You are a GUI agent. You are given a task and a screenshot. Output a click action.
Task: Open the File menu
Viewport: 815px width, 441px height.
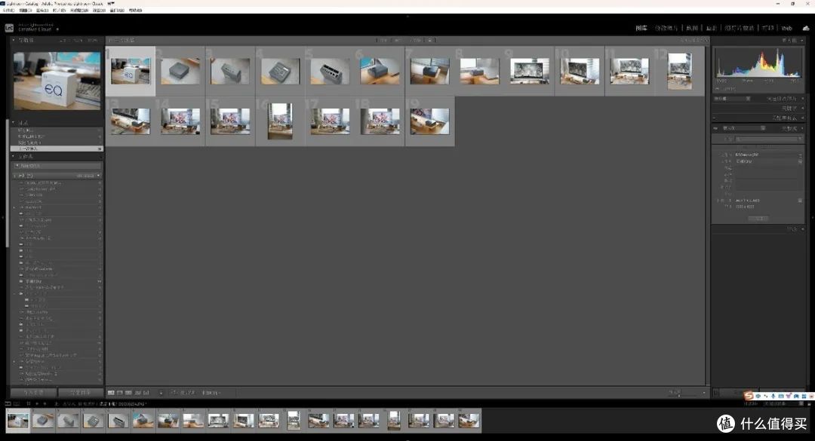click(x=8, y=11)
